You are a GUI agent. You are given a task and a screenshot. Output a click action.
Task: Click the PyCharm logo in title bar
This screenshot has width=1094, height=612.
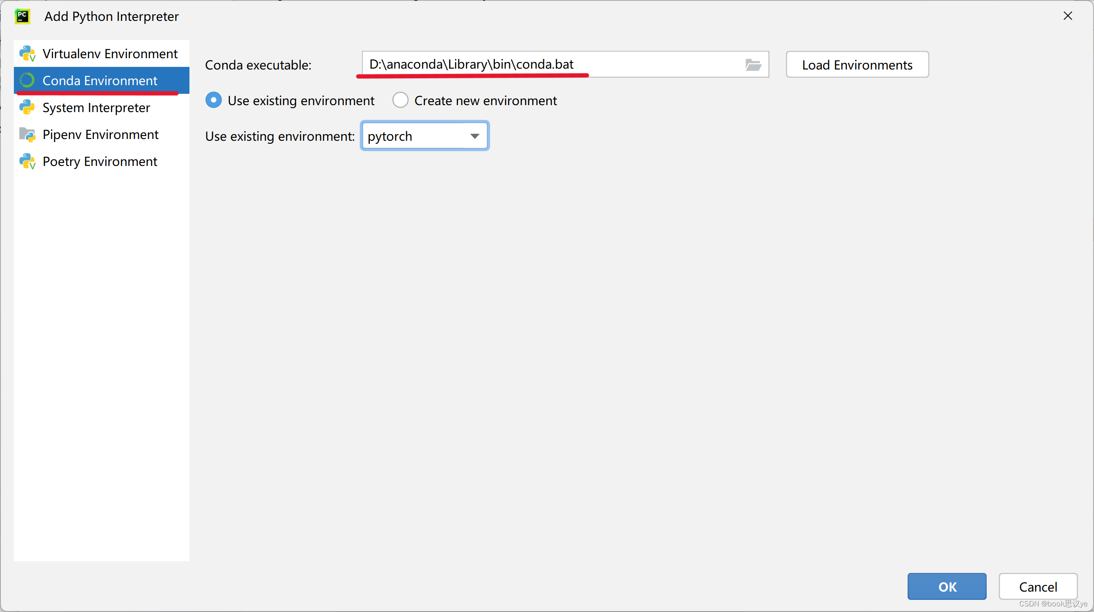pos(23,17)
